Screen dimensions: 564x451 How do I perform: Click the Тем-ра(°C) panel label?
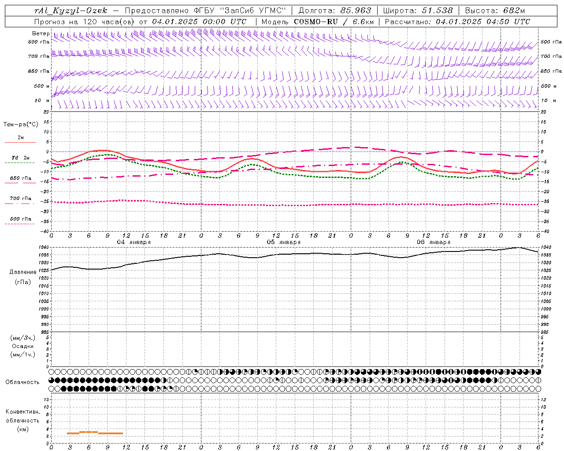(x=21, y=125)
